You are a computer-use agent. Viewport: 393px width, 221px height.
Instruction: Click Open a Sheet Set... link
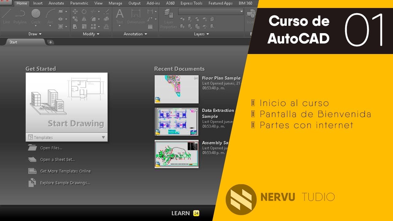(57, 160)
